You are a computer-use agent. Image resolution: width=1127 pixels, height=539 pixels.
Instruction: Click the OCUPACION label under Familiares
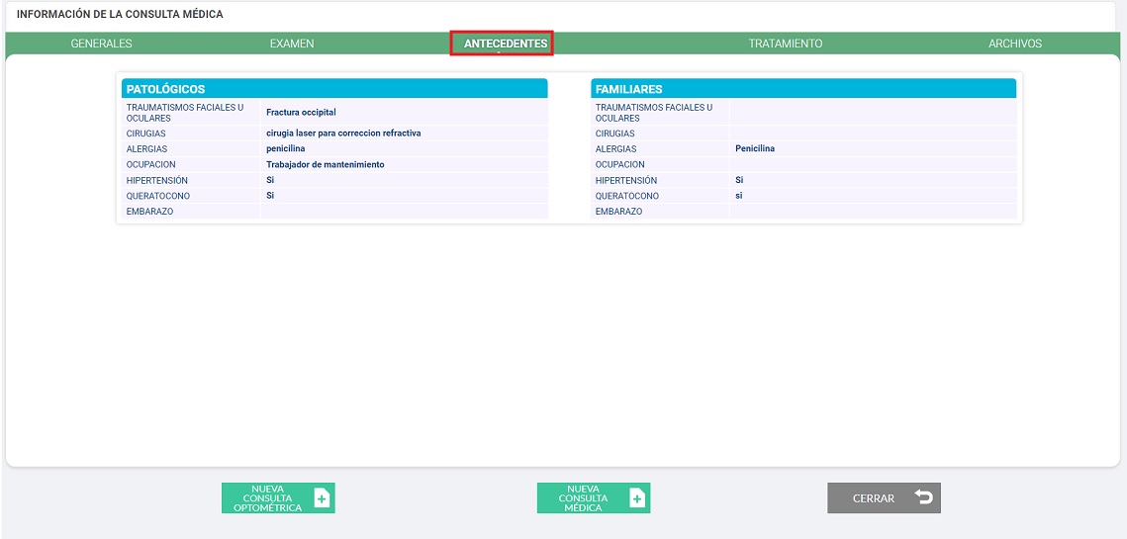click(619, 164)
